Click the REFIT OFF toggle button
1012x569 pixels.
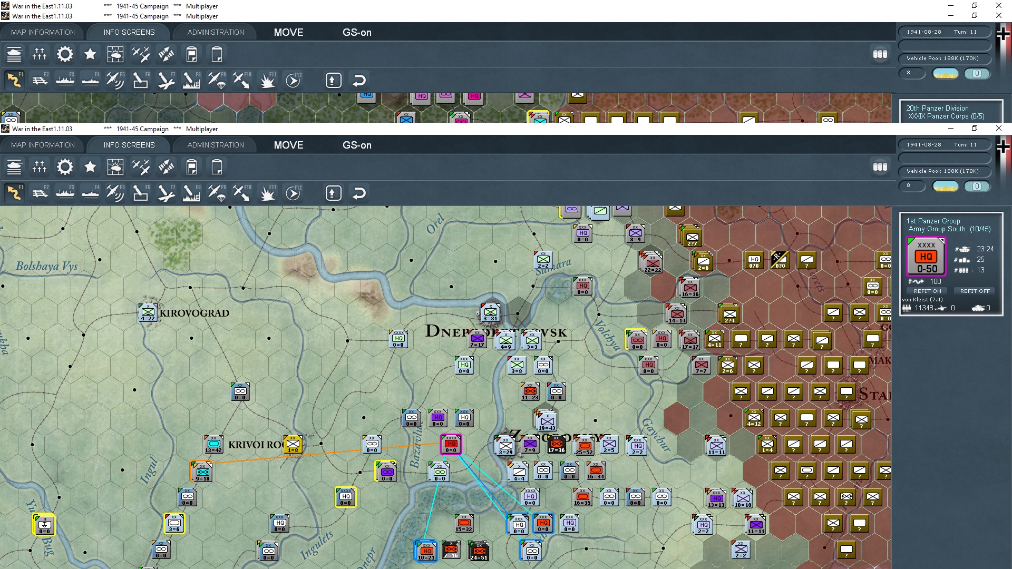[x=975, y=291]
